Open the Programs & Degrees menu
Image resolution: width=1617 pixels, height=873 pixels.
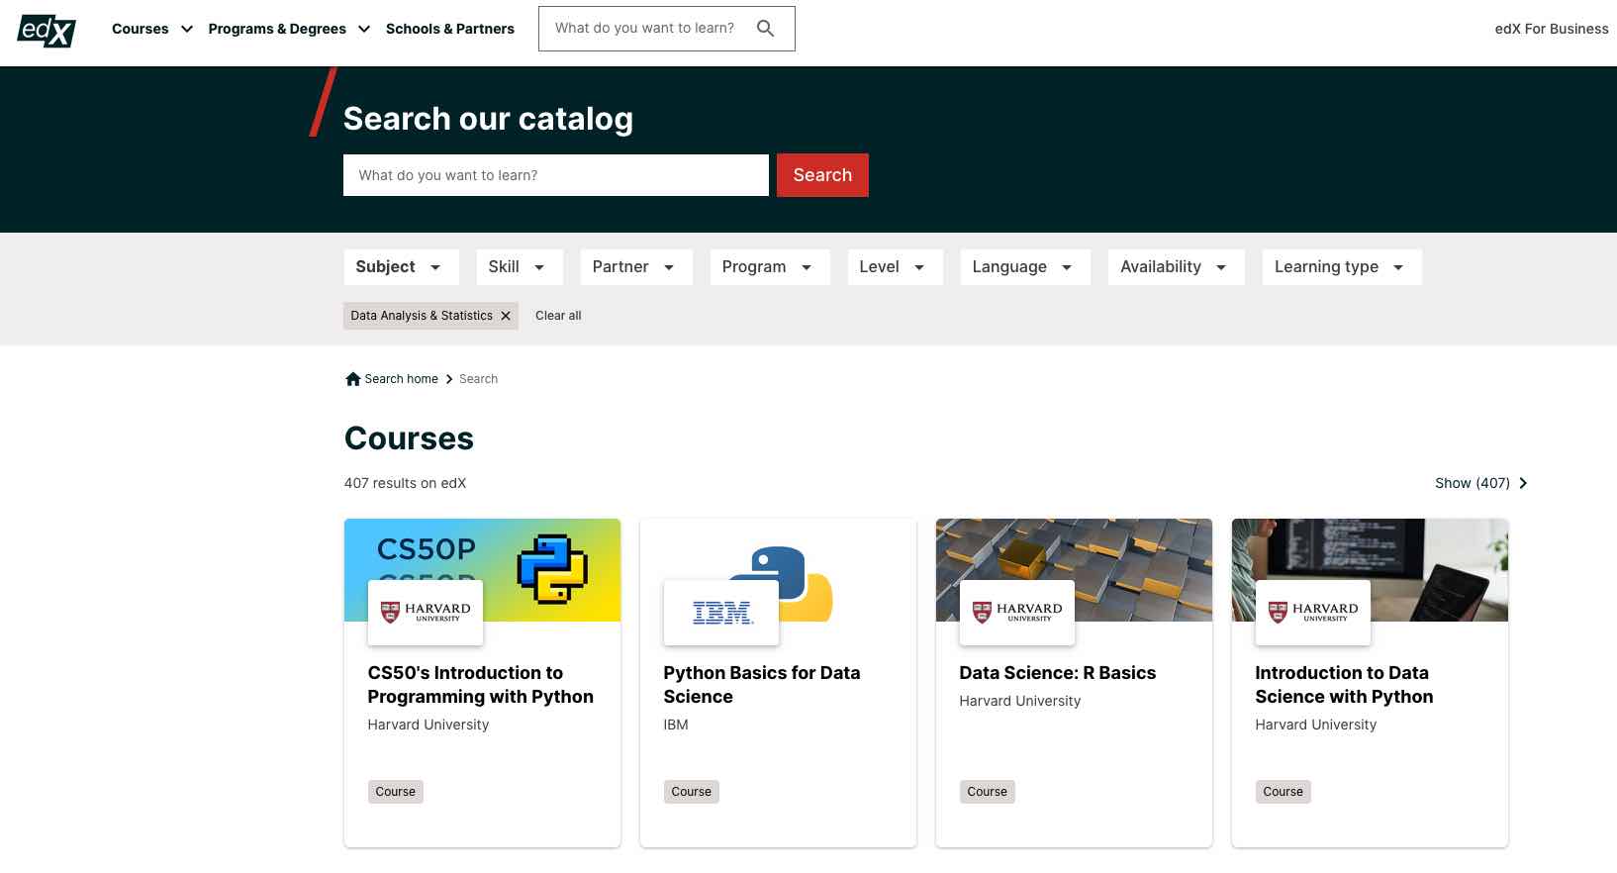point(288,29)
